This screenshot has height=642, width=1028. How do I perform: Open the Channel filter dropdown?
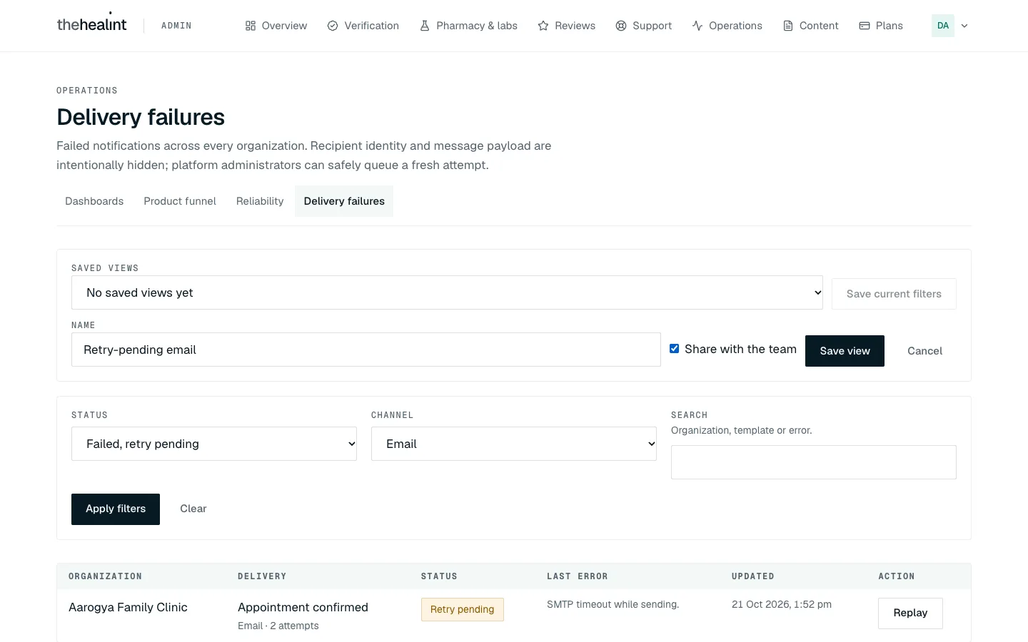[x=514, y=444]
